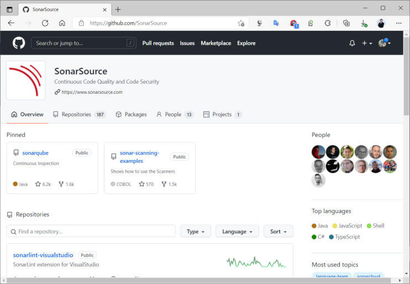Open the Sort dropdown
410x284 pixels.
[278, 231]
